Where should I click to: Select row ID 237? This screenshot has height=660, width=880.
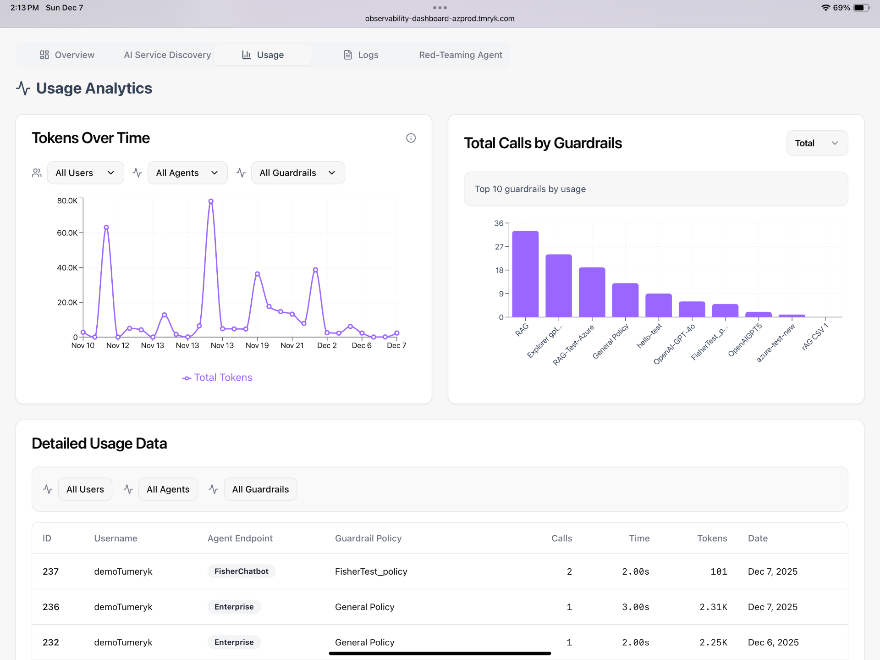click(x=50, y=571)
